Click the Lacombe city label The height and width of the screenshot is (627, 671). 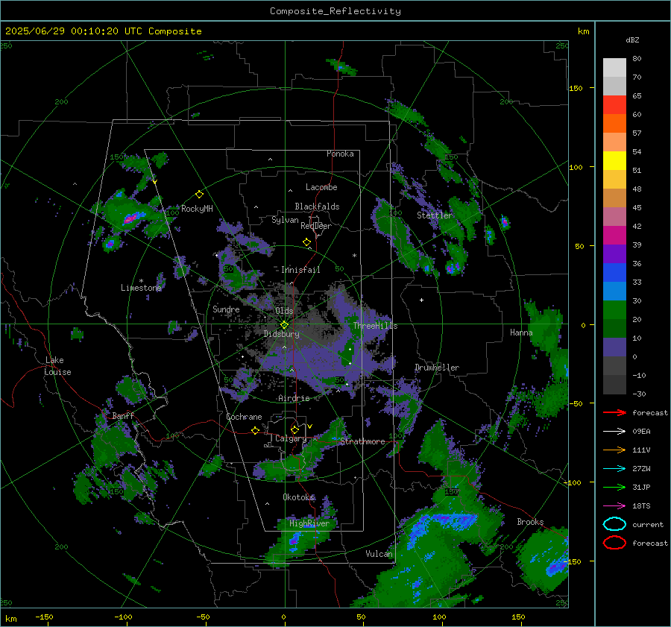tap(321, 187)
